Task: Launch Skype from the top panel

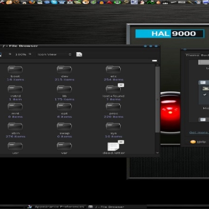Action: [x=54, y=2]
